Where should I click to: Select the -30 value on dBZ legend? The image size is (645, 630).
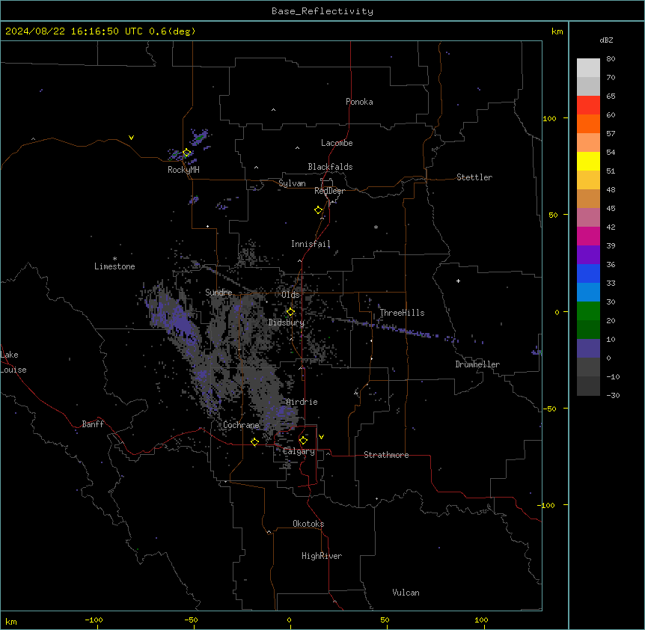pos(613,395)
